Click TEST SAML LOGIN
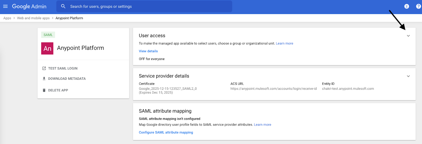 [x=63, y=68]
